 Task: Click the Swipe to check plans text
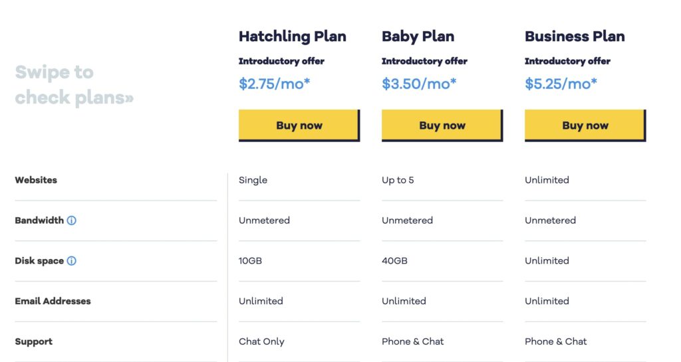click(74, 85)
